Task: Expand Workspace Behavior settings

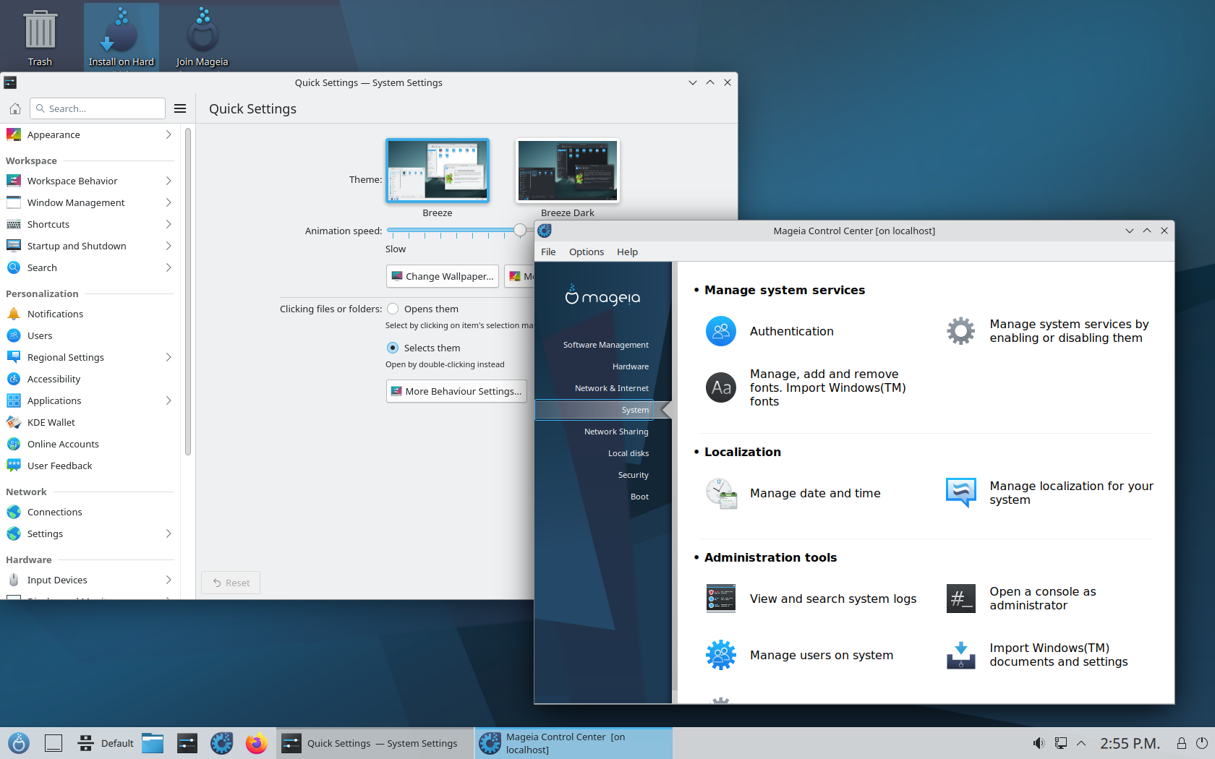Action: [90, 181]
